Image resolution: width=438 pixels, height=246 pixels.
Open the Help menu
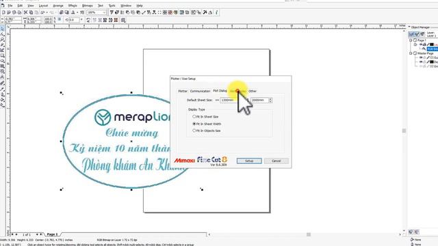(x=140, y=5)
